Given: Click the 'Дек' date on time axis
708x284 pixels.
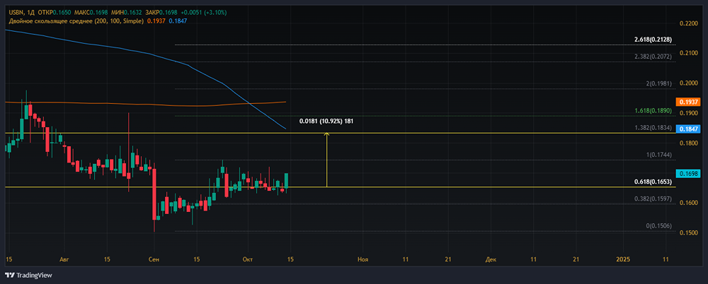Looking at the screenshot, I should (x=491, y=259).
